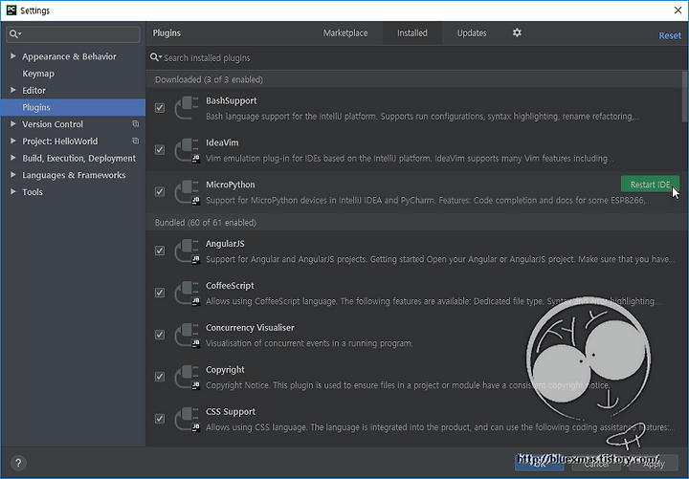Click the IdeaVim plugin icon
Screen dimensions: 689x479
coord(188,150)
